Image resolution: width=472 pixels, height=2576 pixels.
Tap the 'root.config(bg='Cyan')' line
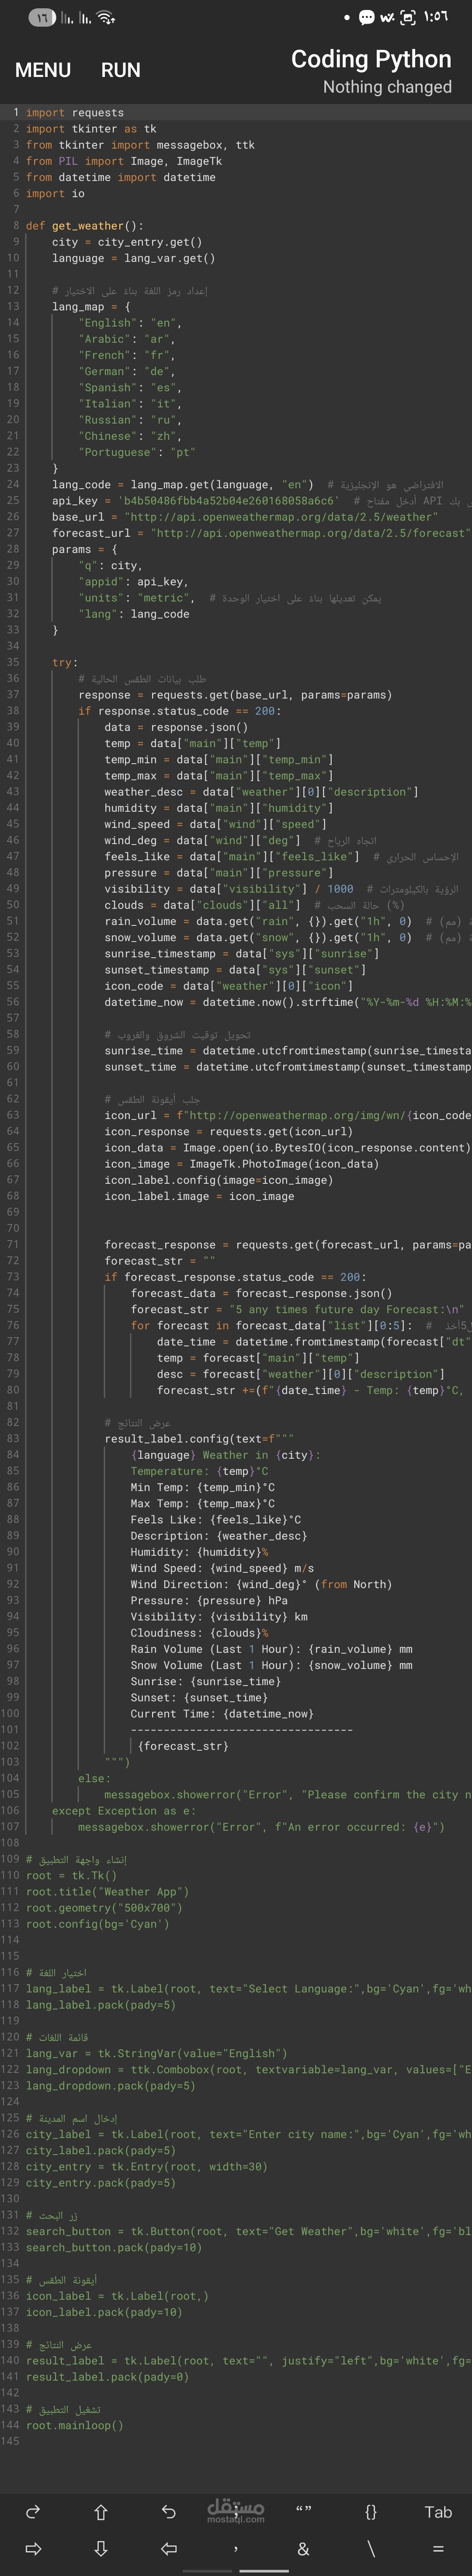pyautogui.click(x=97, y=1924)
